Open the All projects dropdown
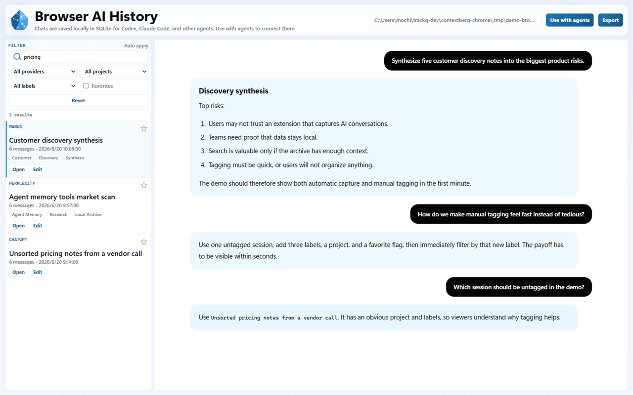 tap(114, 72)
